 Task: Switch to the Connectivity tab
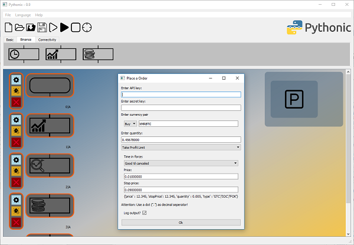47,40
